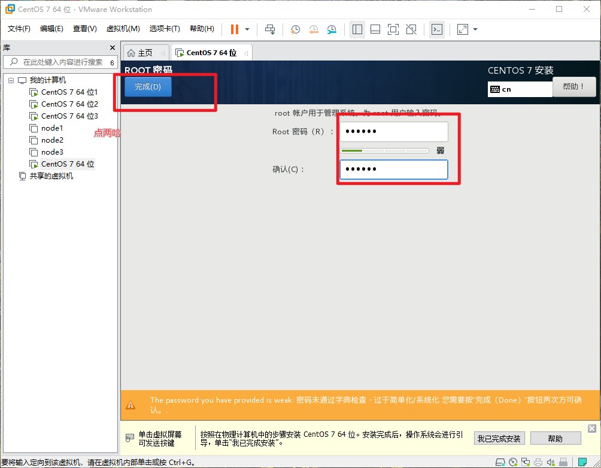Image resolution: width=601 pixels, height=468 pixels.
Task: Click the sound card status icon
Action: [551, 462]
